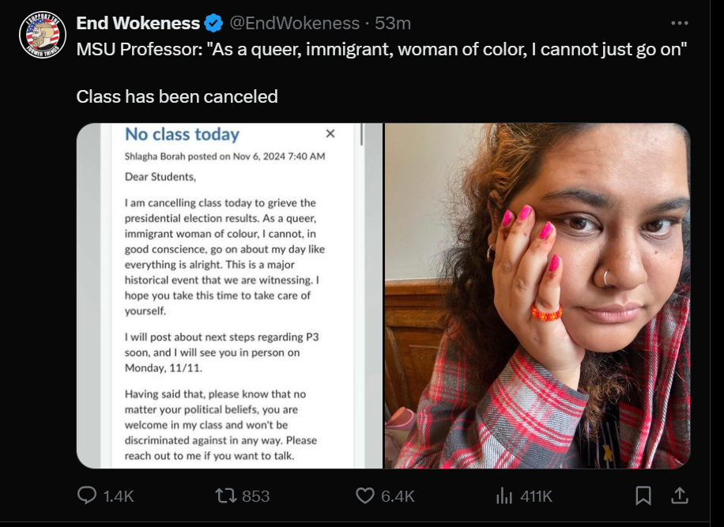Click the 'Class has been canceled' line
The image size is (724, 527).
tap(177, 96)
